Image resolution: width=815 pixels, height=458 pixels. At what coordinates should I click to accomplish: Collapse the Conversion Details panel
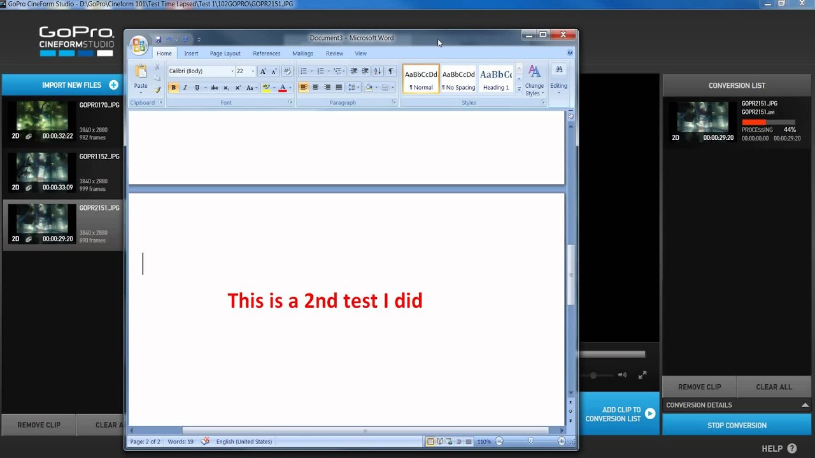coord(805,405)
